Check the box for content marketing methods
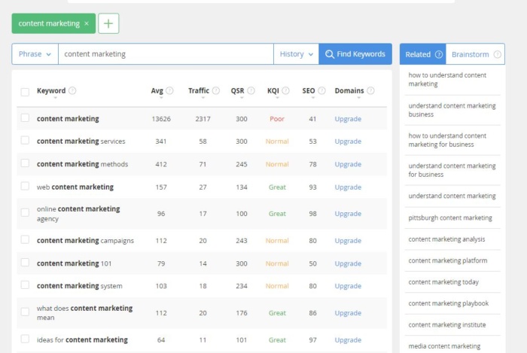Screen dimensions: 527x353 tap(25, 163)
